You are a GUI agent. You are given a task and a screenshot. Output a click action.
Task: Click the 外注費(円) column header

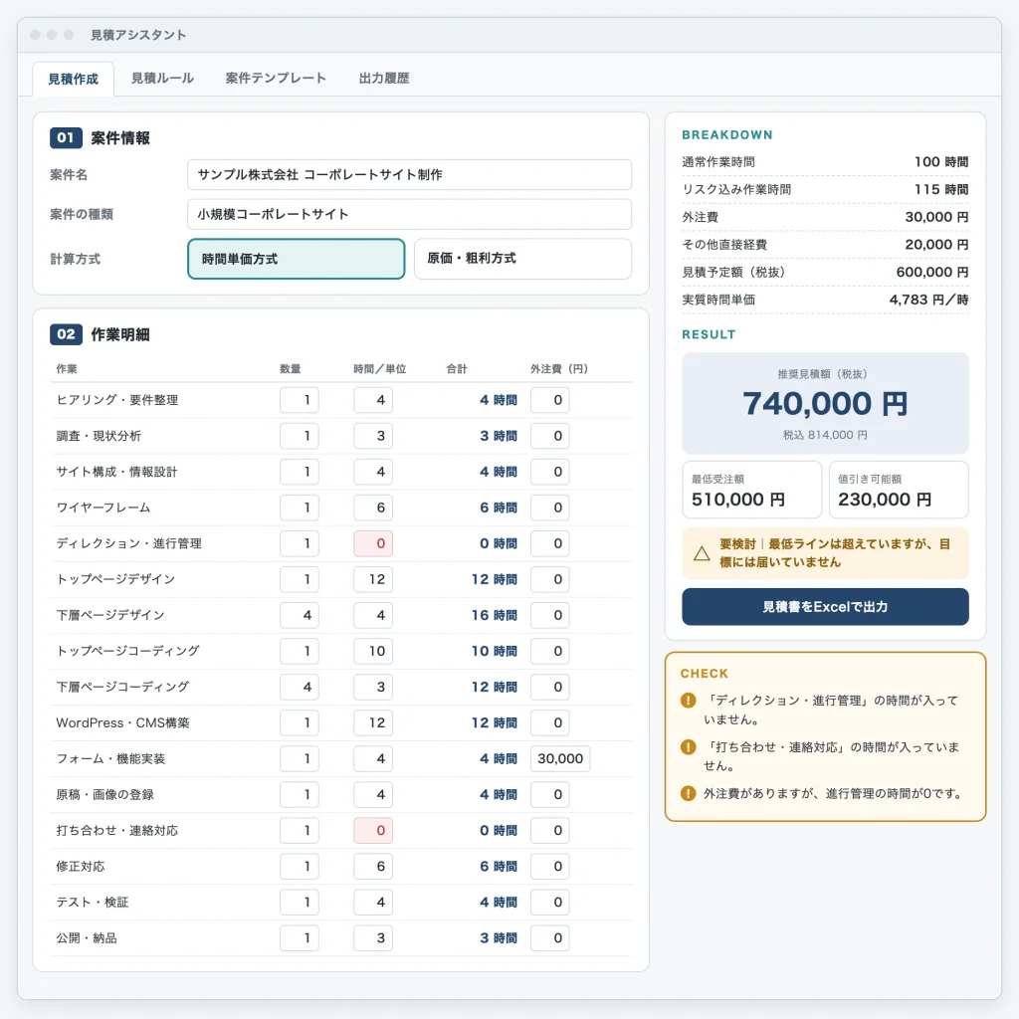(559, 369)
